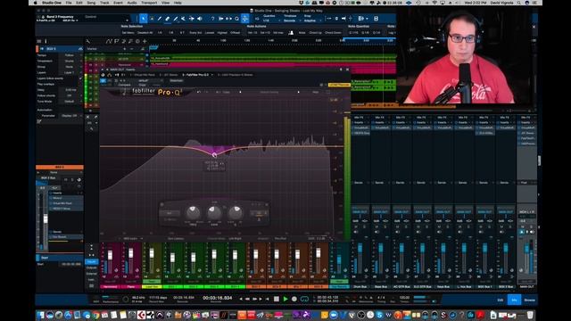Switch to Virtual Mix Rack plugin tab

[x=144, y=75]
